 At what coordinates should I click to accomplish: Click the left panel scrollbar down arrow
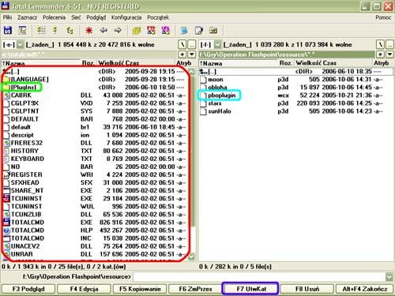192,257
